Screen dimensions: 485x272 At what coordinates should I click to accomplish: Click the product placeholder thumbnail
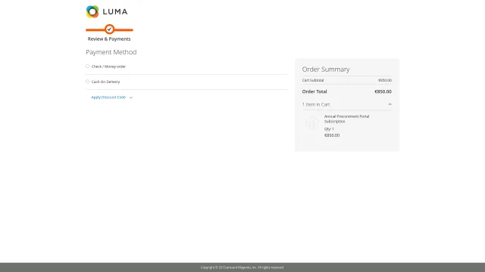pos(311,122)
